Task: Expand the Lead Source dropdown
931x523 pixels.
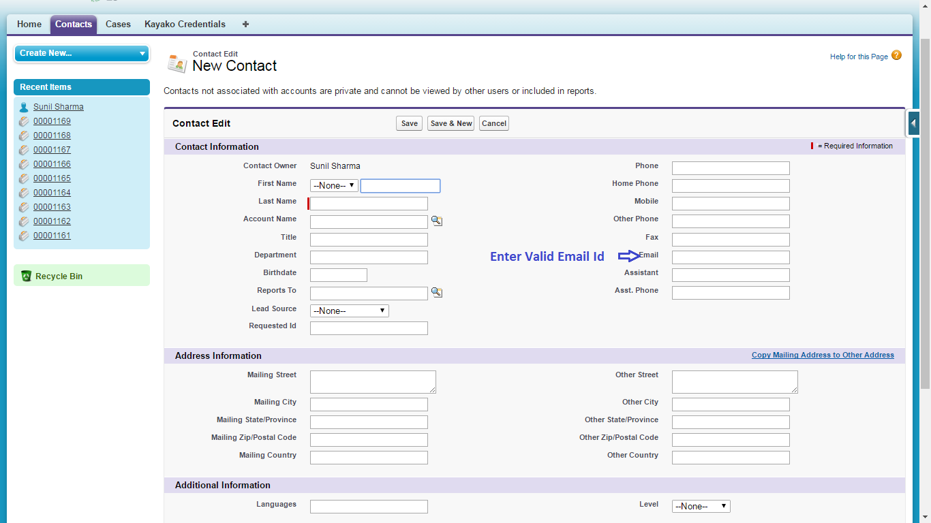Action: click(349, 311)
